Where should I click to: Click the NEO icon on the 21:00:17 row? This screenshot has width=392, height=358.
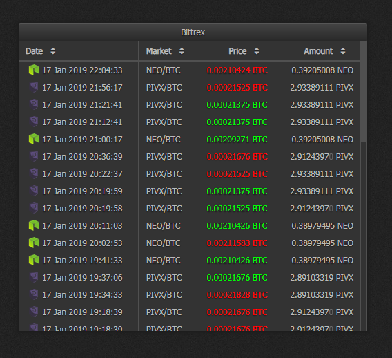coord(34,139)
